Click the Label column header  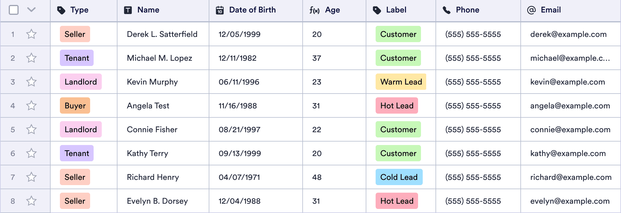[x=396, y=10]
